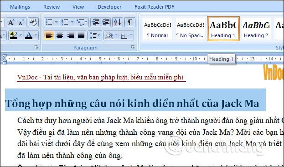This screenshot has height=167, width=284.
Task: Open the Paragraph dialog launcher
Action: coord(133,47)
